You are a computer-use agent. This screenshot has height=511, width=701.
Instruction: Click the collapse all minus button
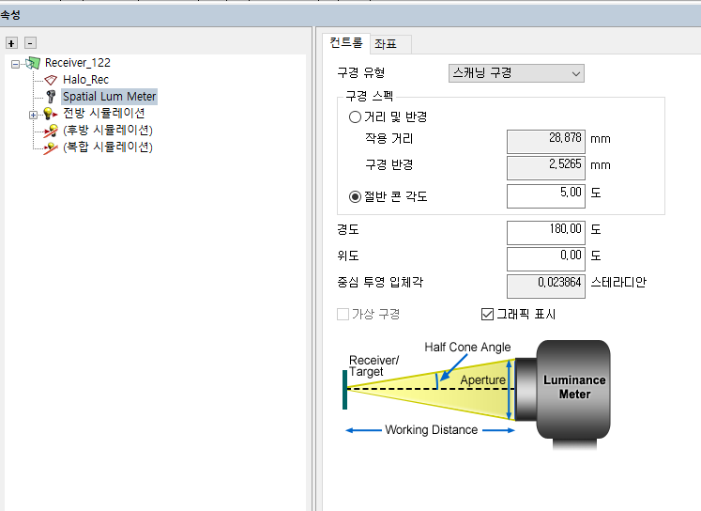coord(30,43)
